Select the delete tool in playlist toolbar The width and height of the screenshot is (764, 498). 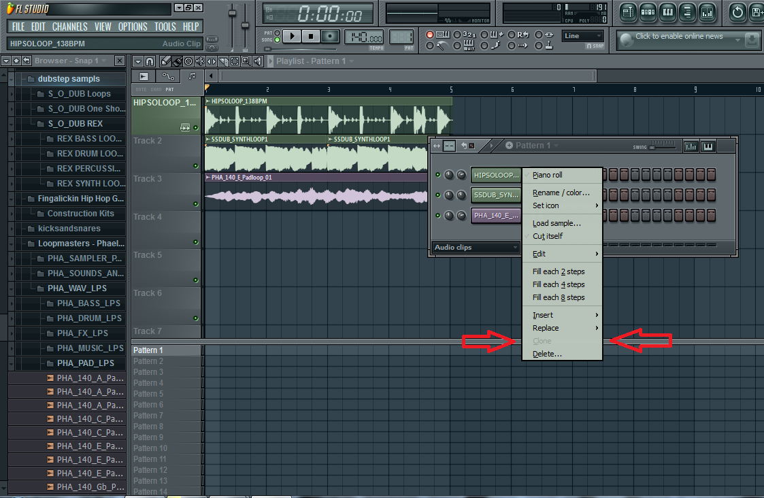(x=188, y=61)
